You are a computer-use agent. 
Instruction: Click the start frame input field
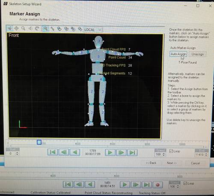coord(11,154)
